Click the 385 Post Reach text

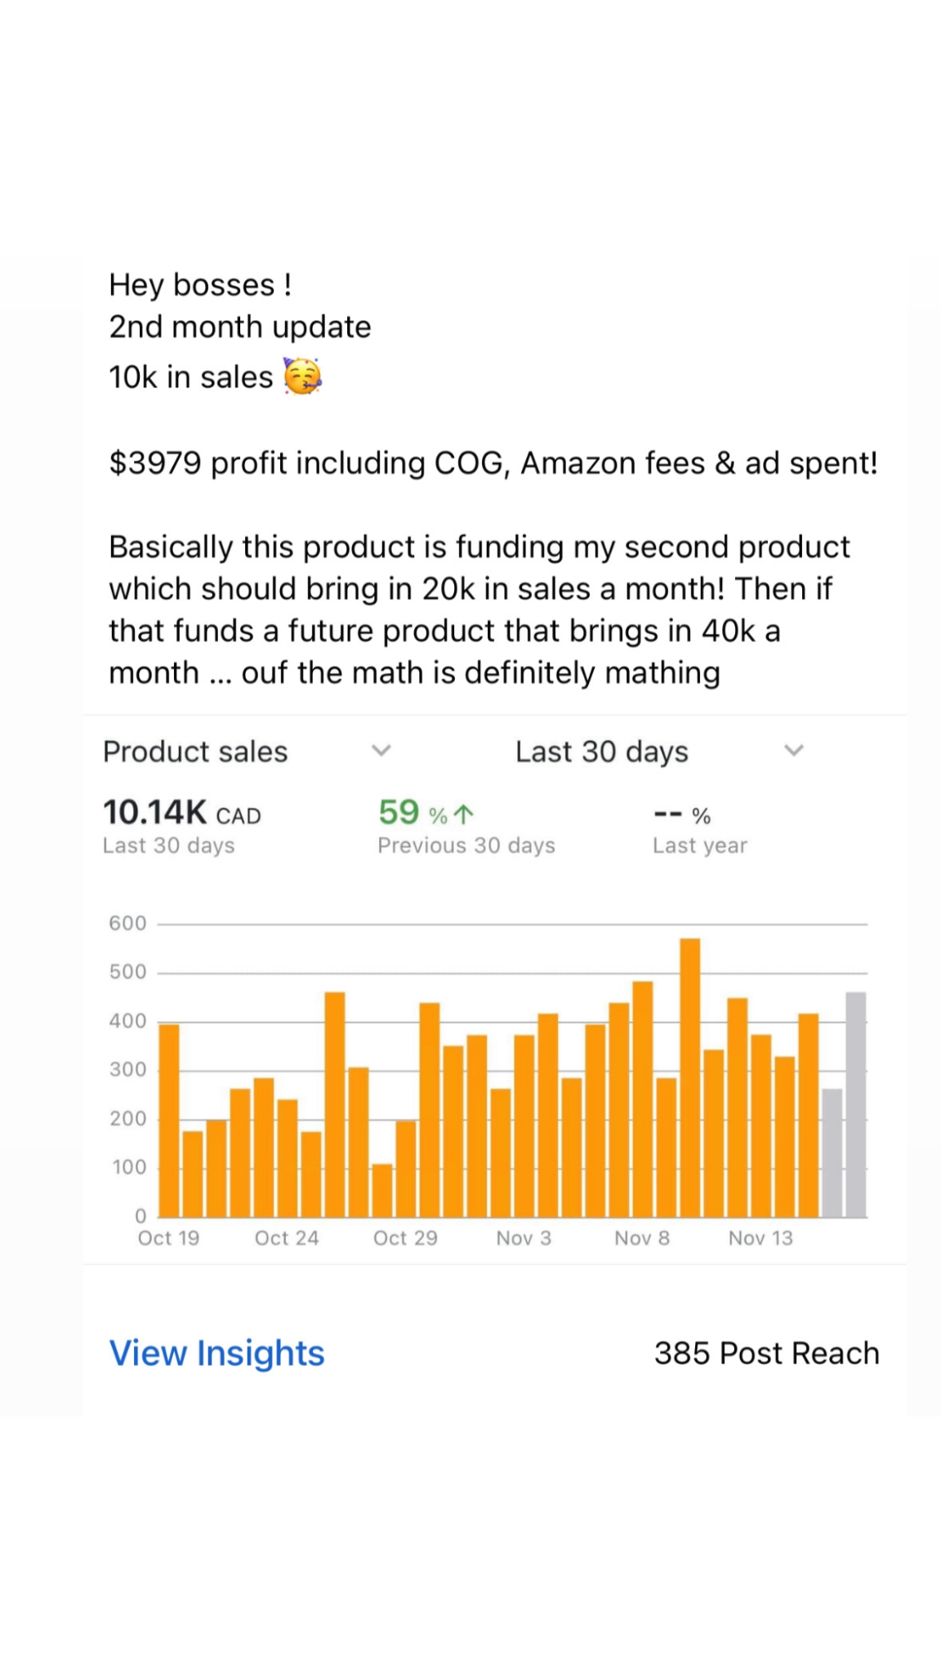pos(766,1354)
